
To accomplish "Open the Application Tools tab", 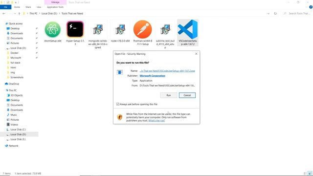I will pos(55,7).
